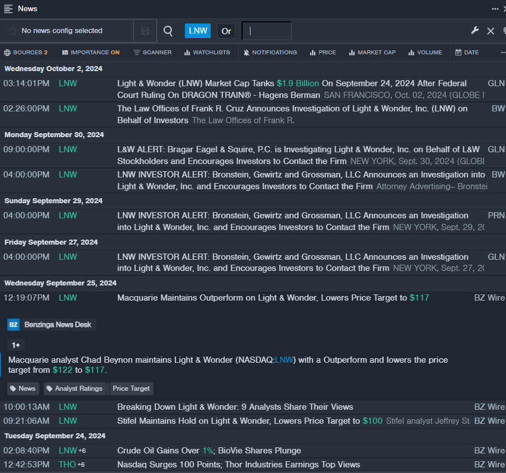506x473 pixels.
Task: Select the Market Cap filter tab
Action: pyautogui.click(x=372, y=53)
